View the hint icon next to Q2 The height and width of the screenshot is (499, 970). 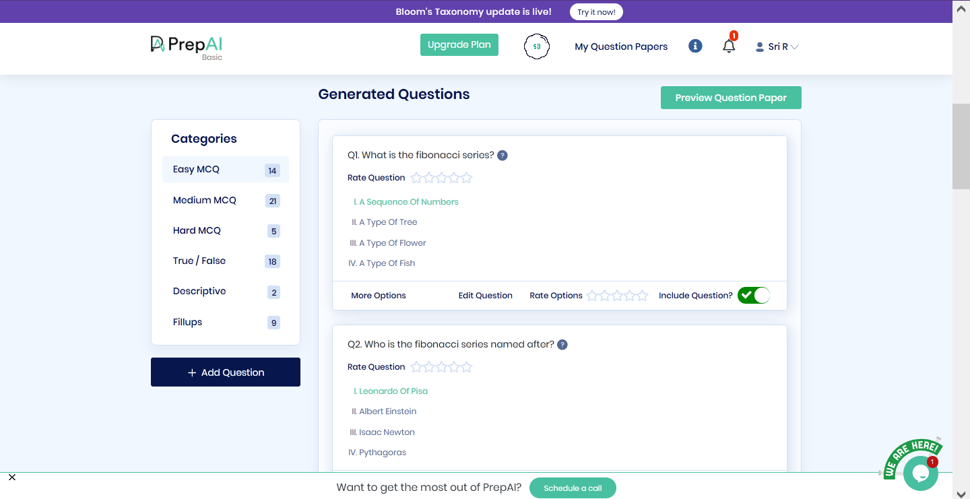pyautogui.click(x=562, y=344)
